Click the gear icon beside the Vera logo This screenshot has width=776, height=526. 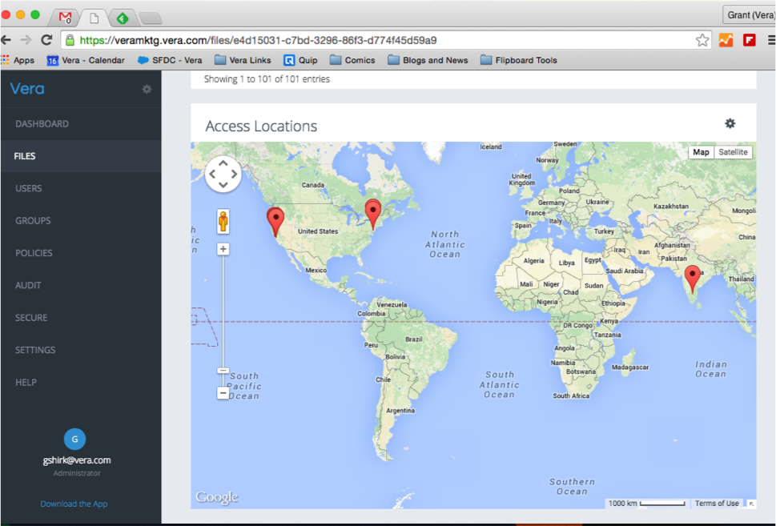(147, 89)
